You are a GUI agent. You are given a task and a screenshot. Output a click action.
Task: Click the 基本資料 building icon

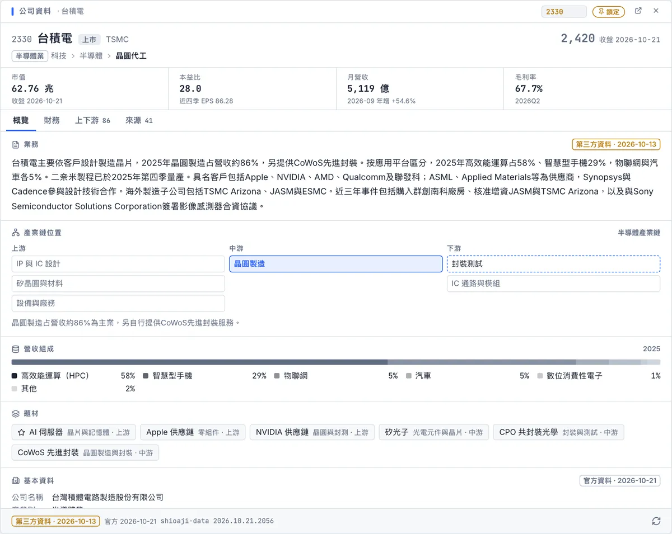click(x=16, y=481)
